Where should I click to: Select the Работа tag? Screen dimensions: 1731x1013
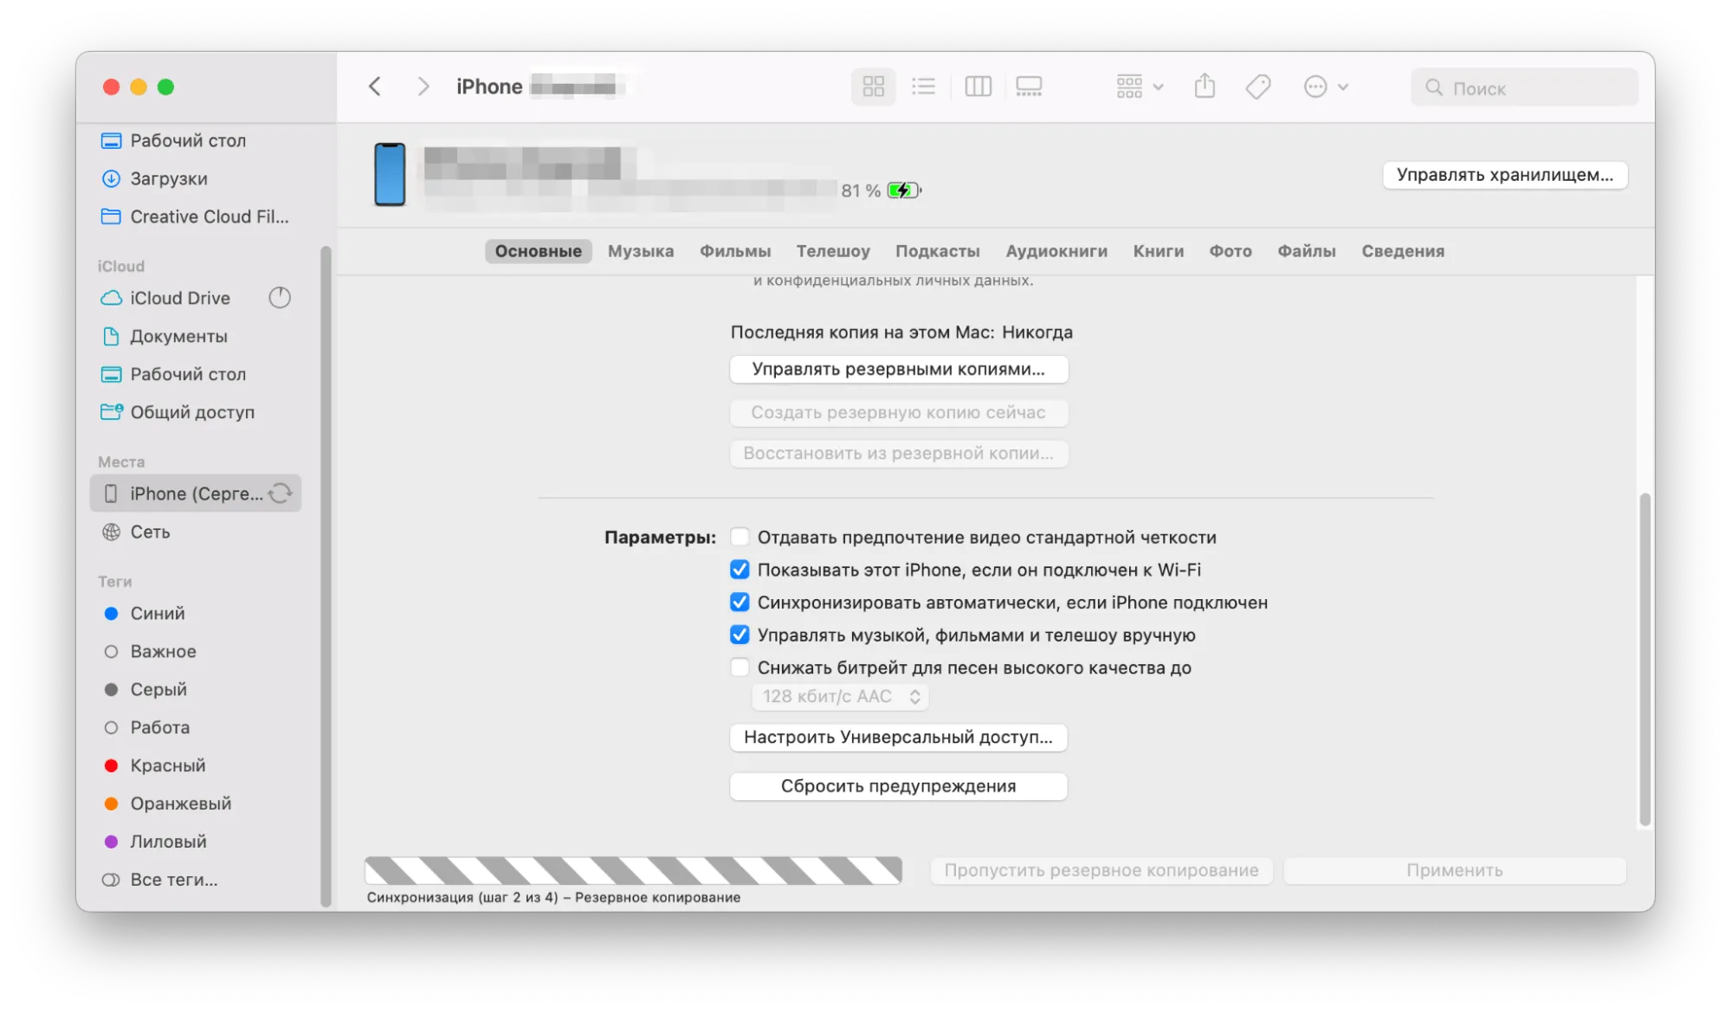160,727
